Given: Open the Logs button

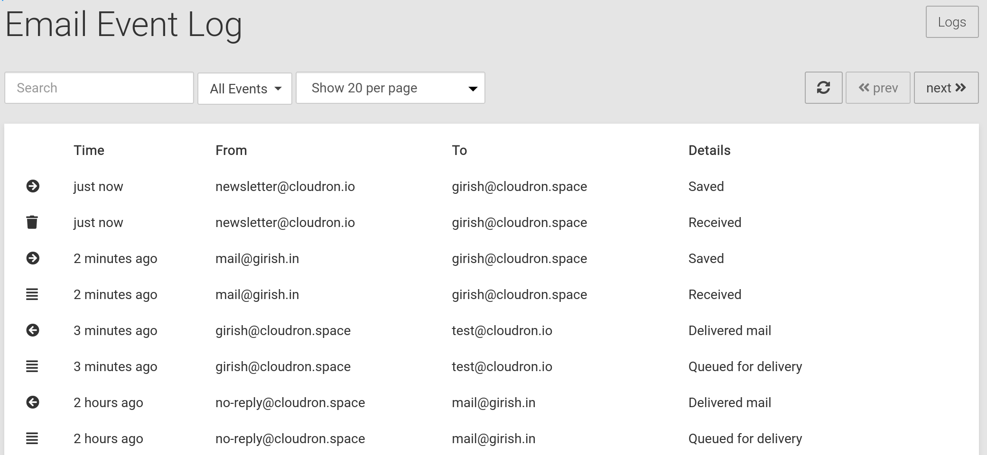Looking at the screenshot, I should click(x=952, y=22).
